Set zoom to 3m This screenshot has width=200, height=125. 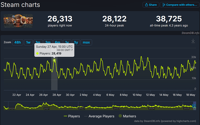coord(48,42)
